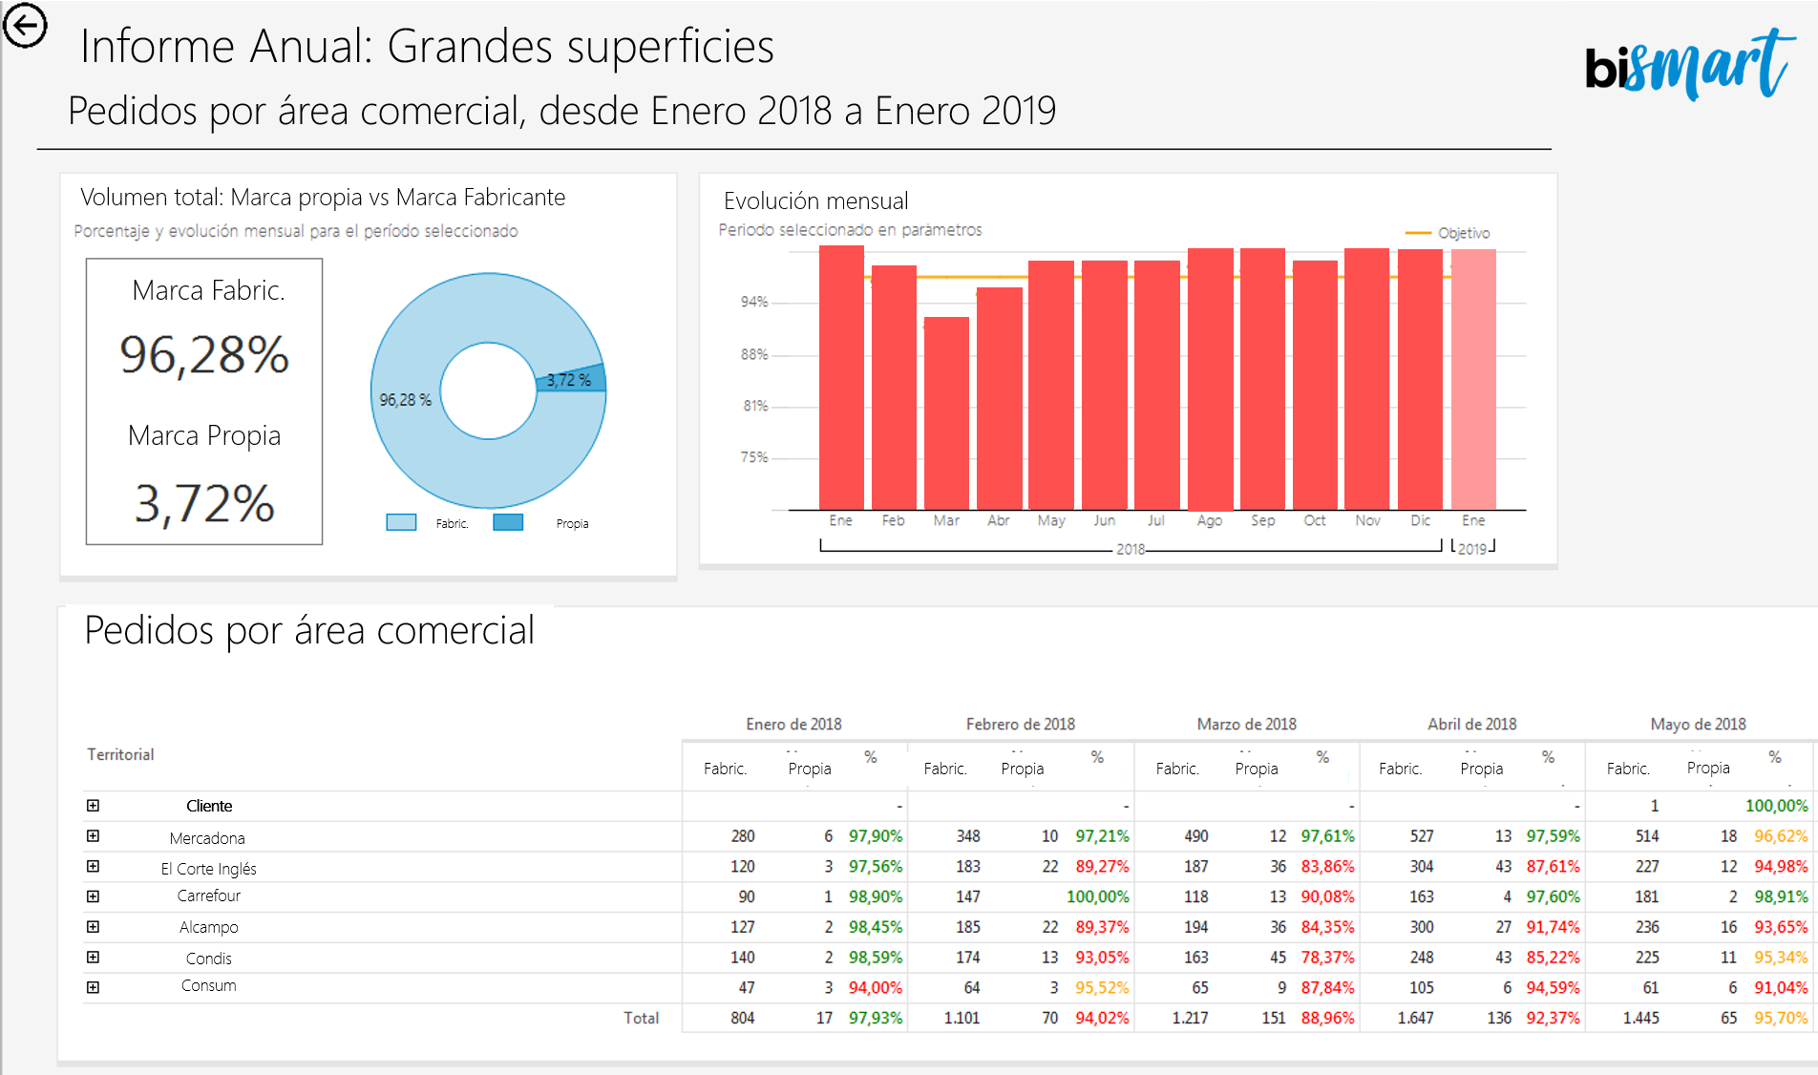Click the Propia legend color swatch
The width and height of the screenshot is (1818, 1075).
point(508,522)
